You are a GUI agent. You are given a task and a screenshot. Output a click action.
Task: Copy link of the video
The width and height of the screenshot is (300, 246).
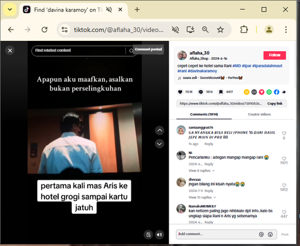click(275, 103)
